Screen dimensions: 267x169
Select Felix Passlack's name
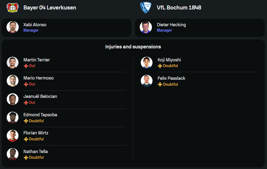[x=171, y=78]
